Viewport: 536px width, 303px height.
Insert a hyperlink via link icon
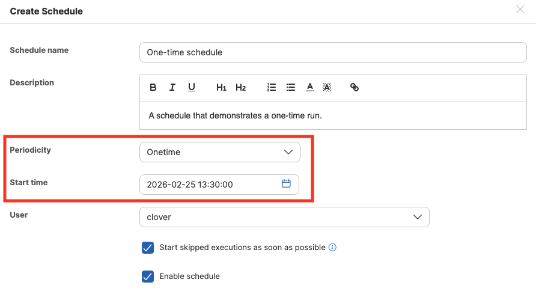[355, 88]
